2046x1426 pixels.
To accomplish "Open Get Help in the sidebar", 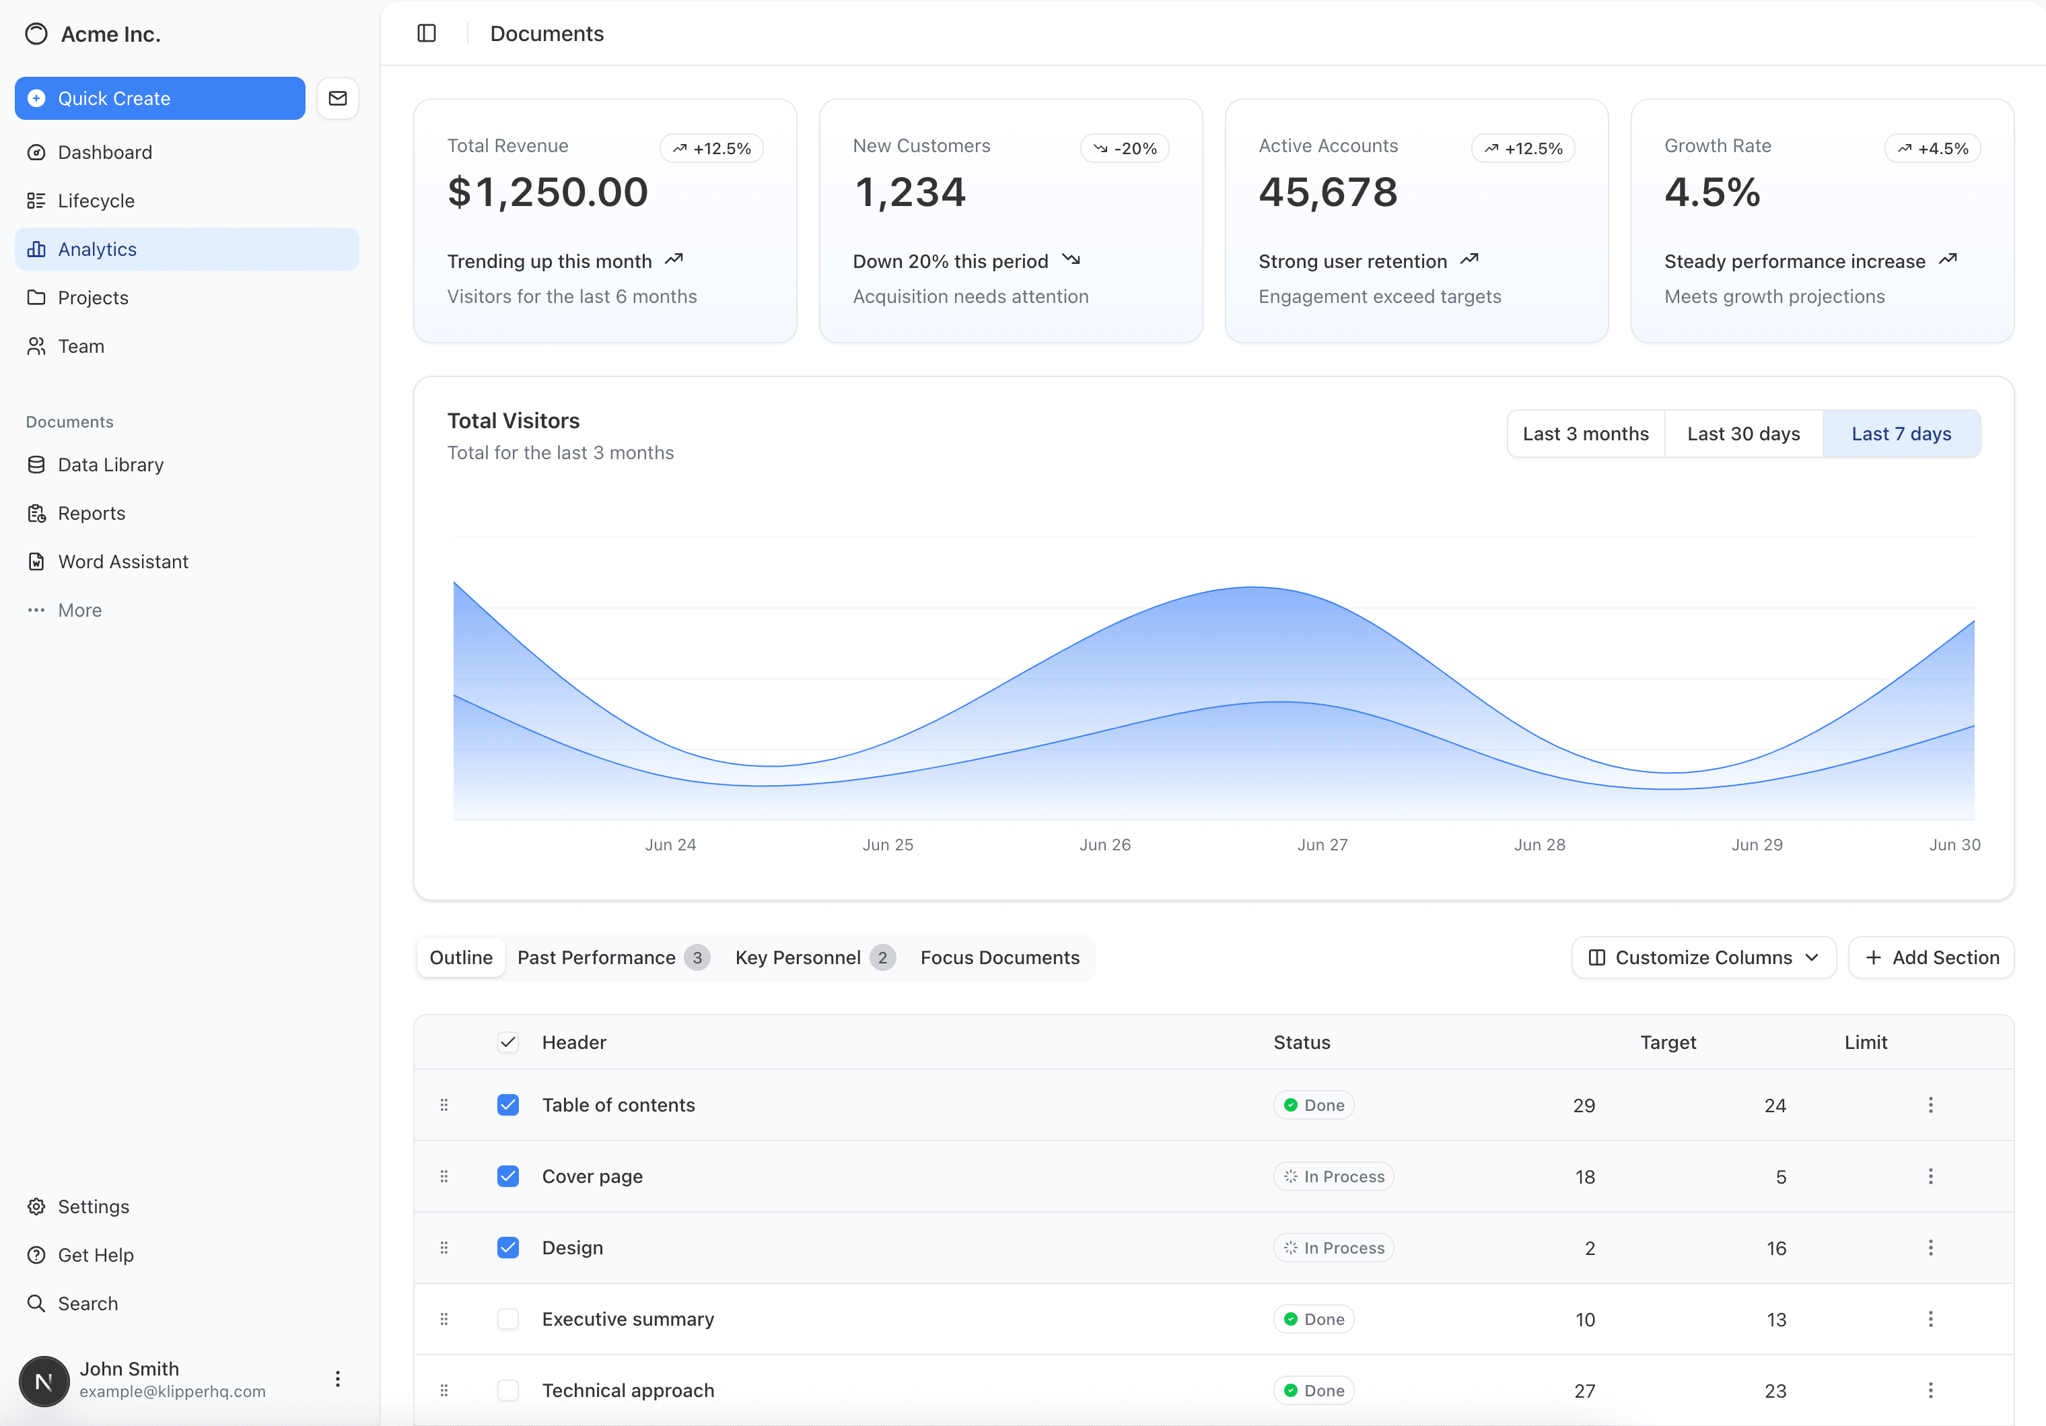I will click(96, 1255).
